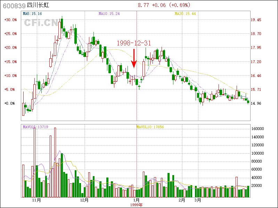Select the MA10:15.24 indicator label
278x208 pixels.
coord(109,14)
